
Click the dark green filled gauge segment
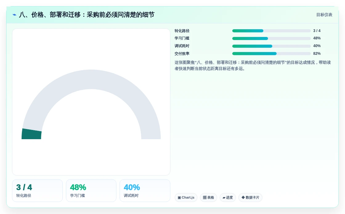pyautogui.click(x=31, y=134)
